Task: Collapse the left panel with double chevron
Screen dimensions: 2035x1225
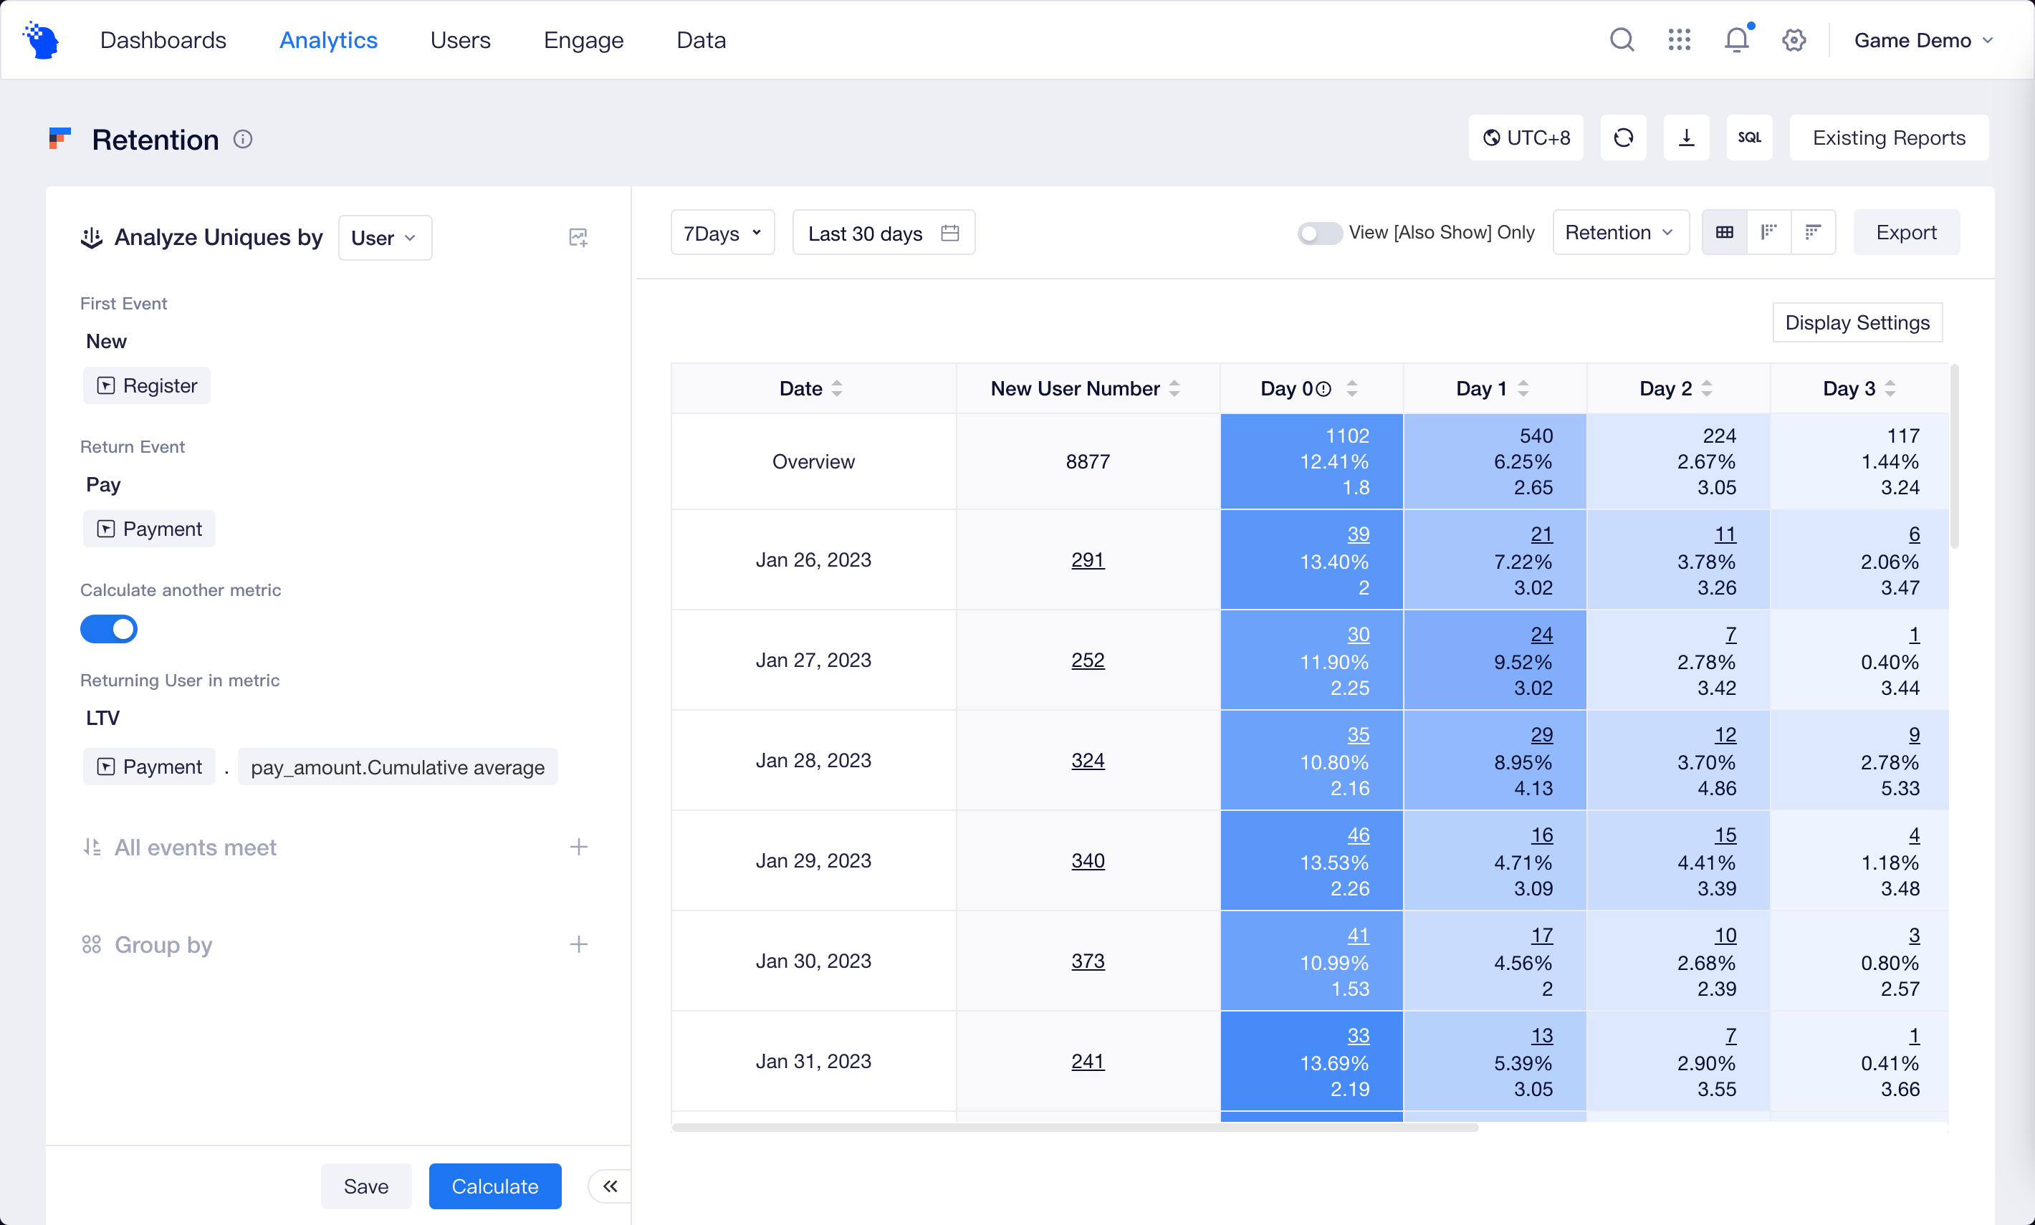Action: coord(610,1186)
